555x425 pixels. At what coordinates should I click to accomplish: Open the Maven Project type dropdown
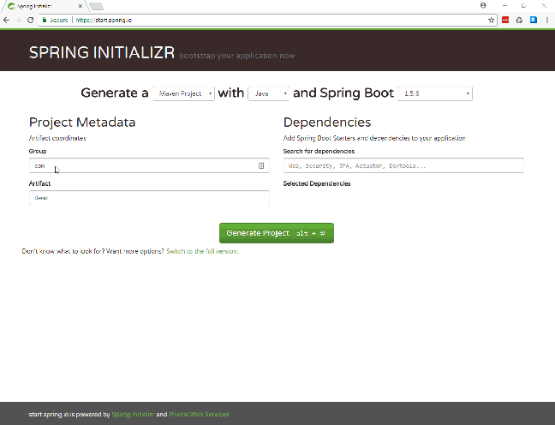pos(183,93)
